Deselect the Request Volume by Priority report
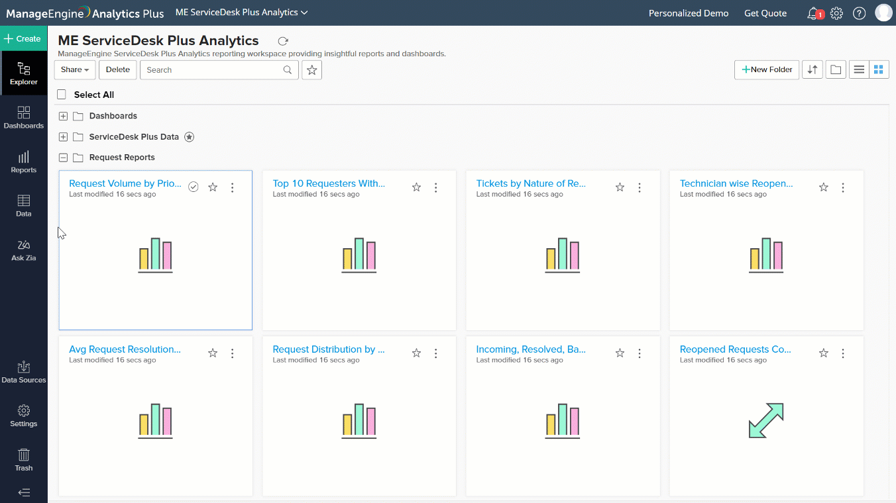This screenshot has height=503, width=896. click(x=193, y=187)
